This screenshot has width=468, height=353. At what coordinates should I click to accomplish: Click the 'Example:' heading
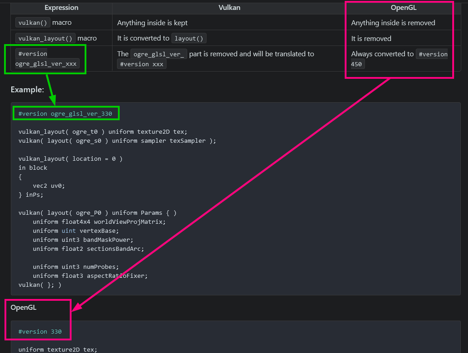coord(27,90)
